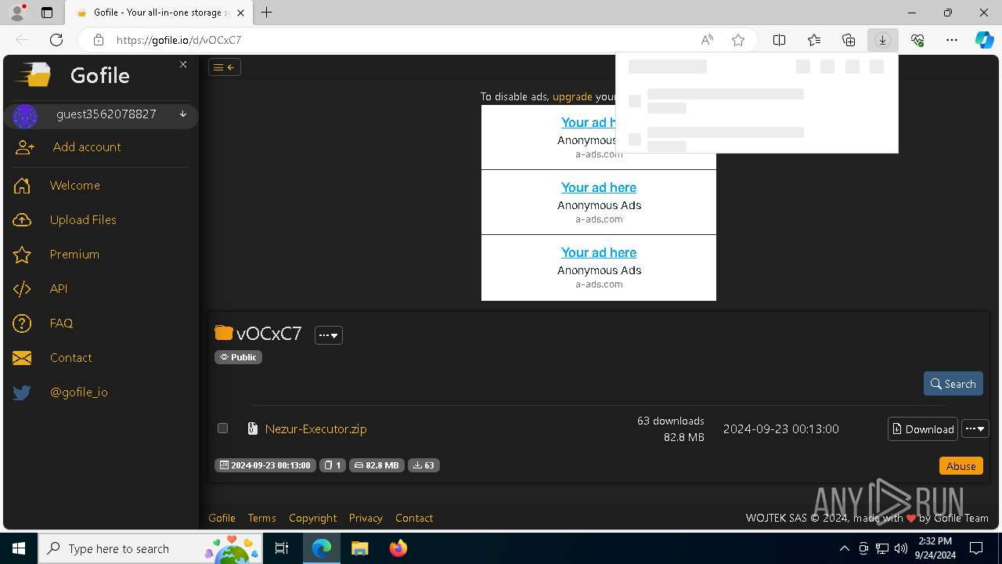Open Favorites list icon
This screenshot has width=1002, height=564.
(814, 40)
